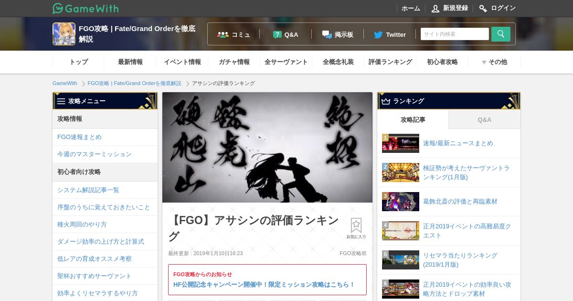Click the new registration person icon
The height and width of the screenshot is (301, 573).
coord(435,8)
